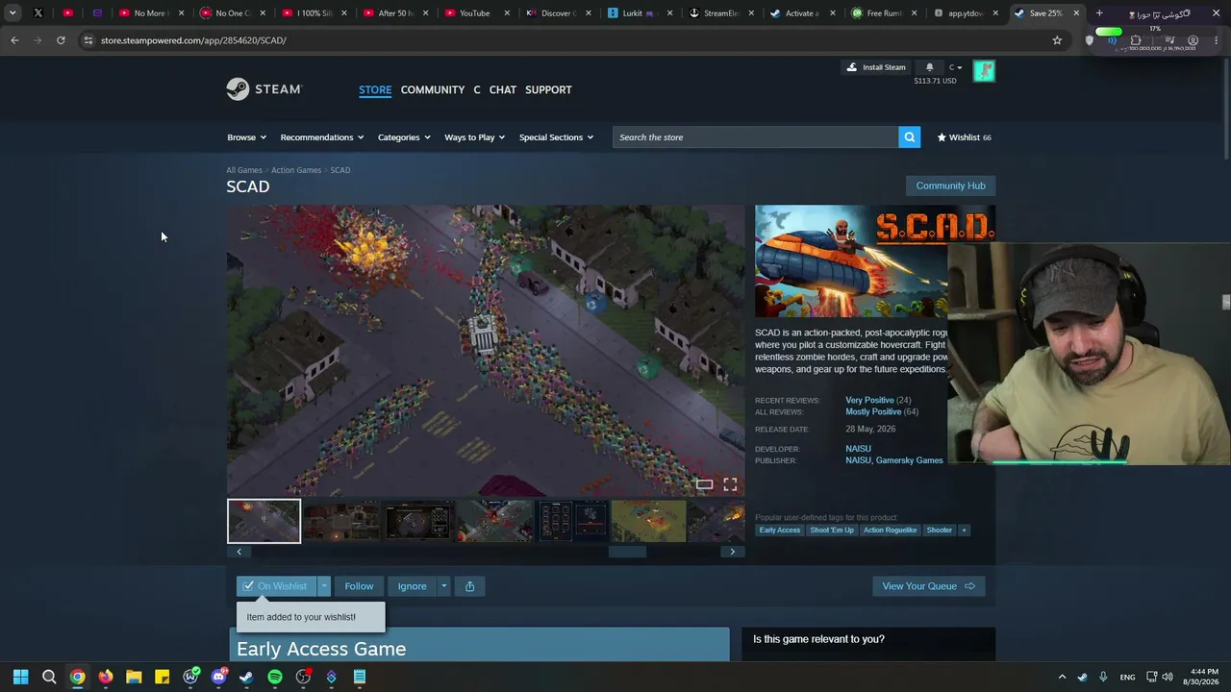This screenshot has height=692, width=1231.
Task: Click the Ignore button
Action: tap(412, 586)
